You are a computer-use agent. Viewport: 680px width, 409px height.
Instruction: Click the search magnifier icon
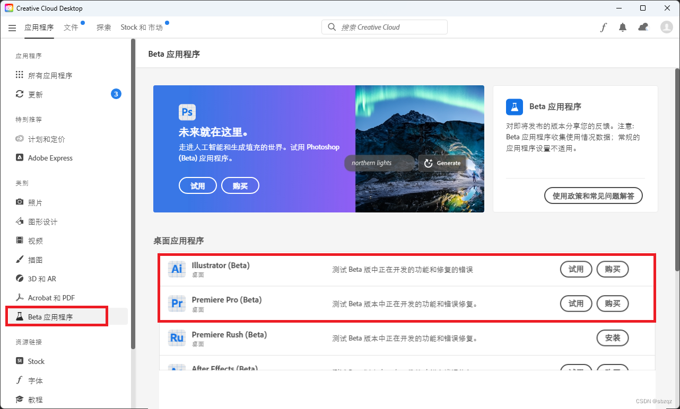(332, 27)
